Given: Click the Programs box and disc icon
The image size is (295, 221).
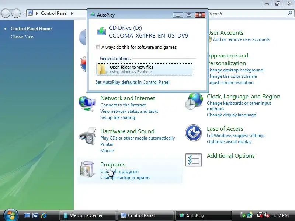Looking at the screenshot, I should point(87,169).
